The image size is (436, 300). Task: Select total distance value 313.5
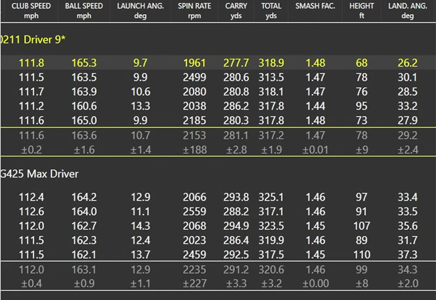point(271,77)
